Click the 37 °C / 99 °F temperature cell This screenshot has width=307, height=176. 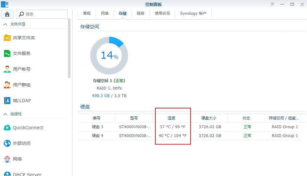[x=172, y=127]
